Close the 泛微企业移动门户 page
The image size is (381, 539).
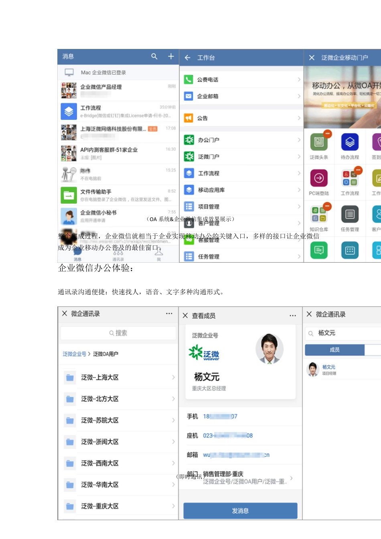point(312,58)
